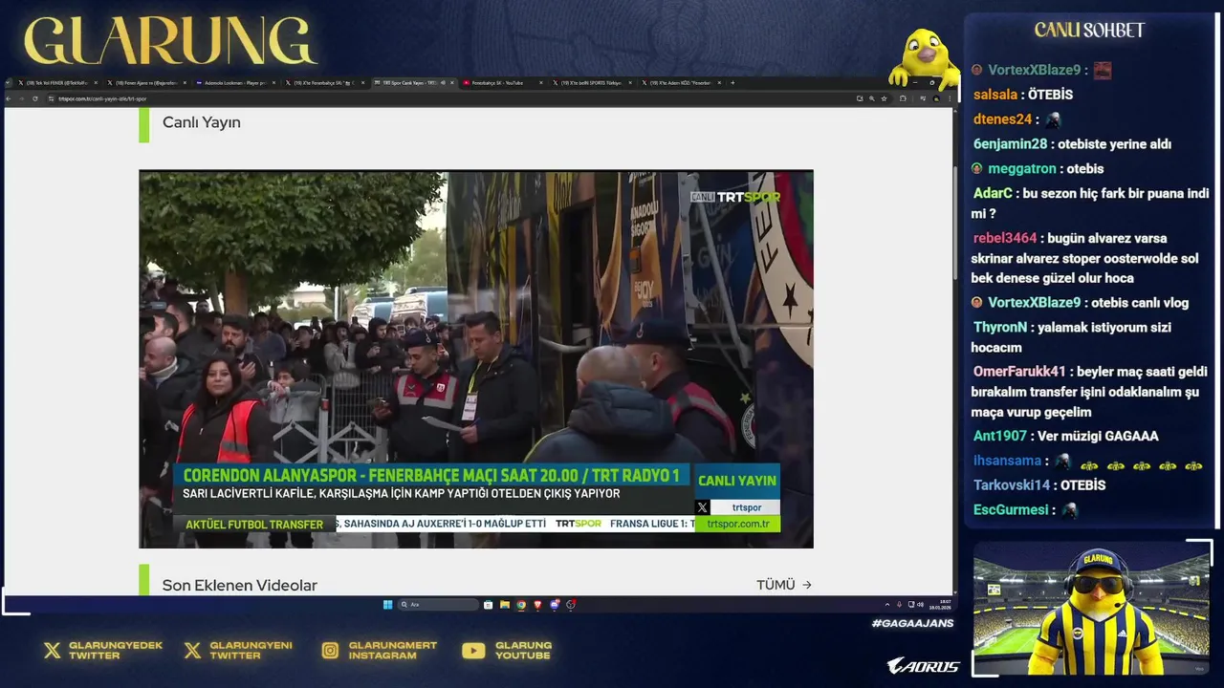Click chat user 'rebel3464' name
1224x688 pixels.
[x=1005, y=238]
